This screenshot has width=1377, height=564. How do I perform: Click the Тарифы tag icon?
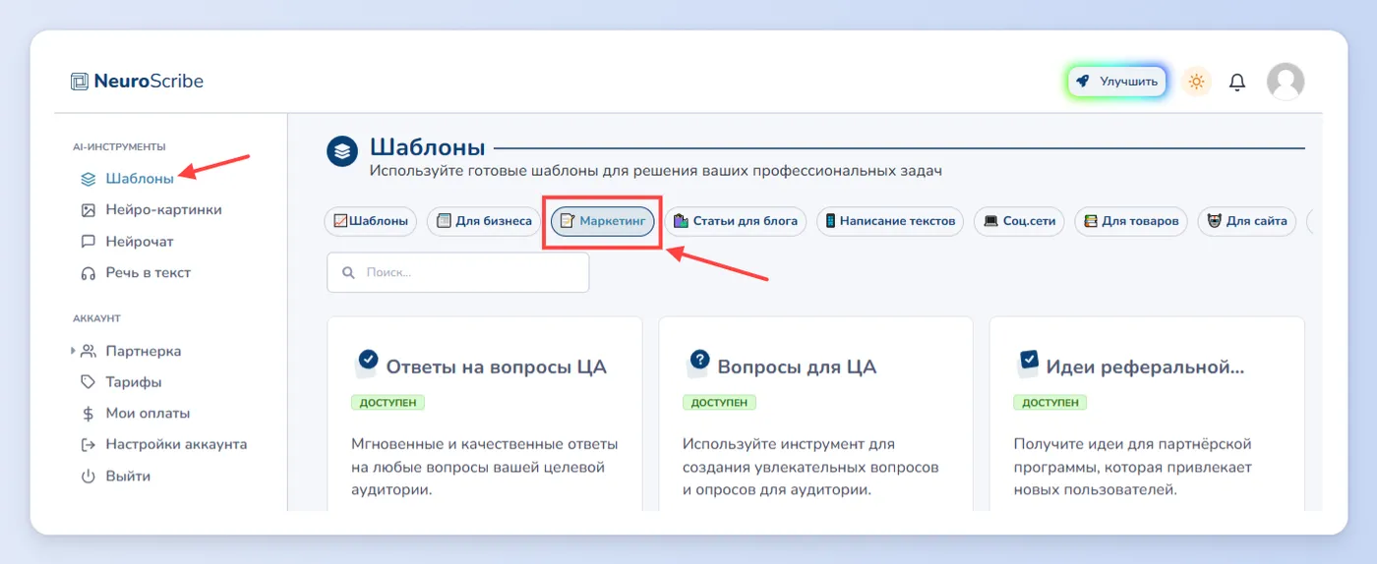89,382
